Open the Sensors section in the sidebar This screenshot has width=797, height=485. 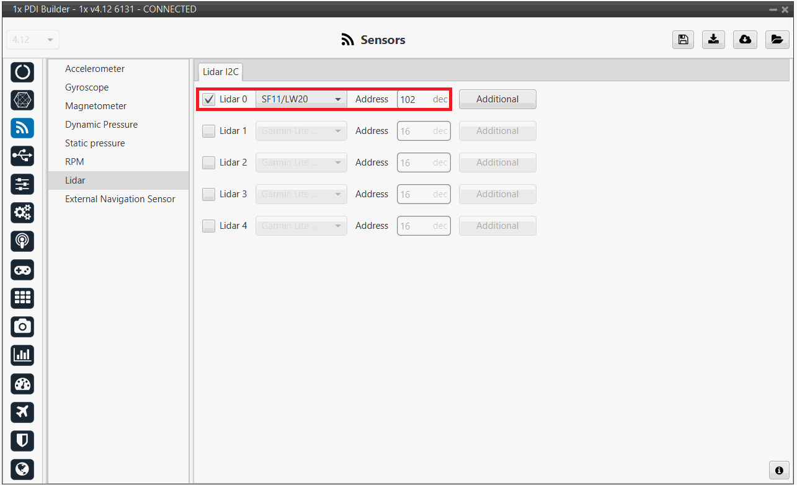pyautogui.click(x=22, y=128)
